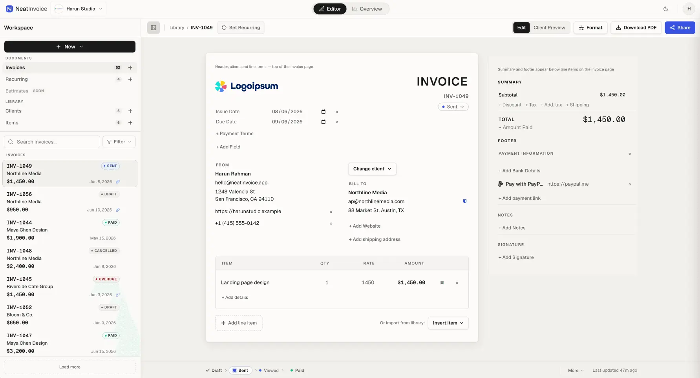Select Clients in the library

click(70, 111)
